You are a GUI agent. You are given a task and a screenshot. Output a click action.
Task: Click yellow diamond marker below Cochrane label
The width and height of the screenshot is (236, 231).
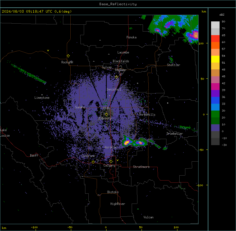93,162
